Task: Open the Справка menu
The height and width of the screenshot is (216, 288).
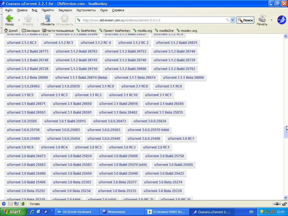Action: pos(118,10)
